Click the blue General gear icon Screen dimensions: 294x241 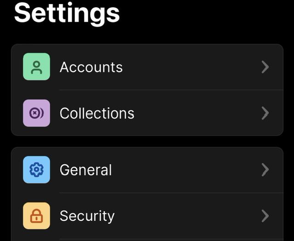point(36,170)
